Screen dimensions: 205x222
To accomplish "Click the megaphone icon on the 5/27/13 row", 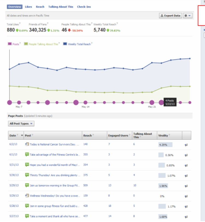I will click(x=186, y=217).
